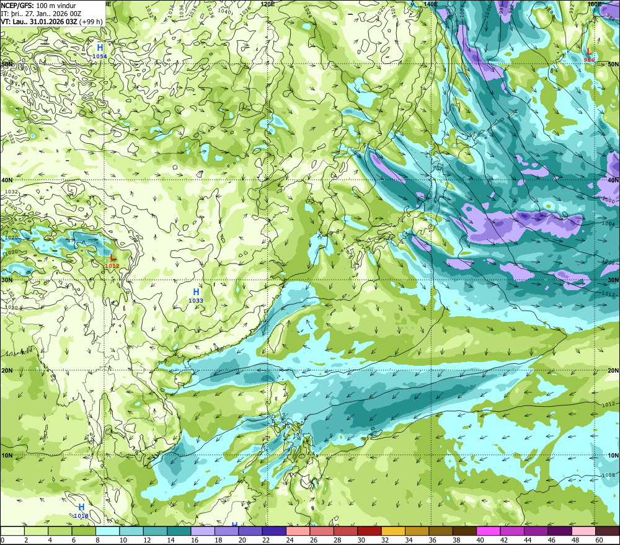
Task: Select the low pressure marker L 986
Action: [589, 55]
